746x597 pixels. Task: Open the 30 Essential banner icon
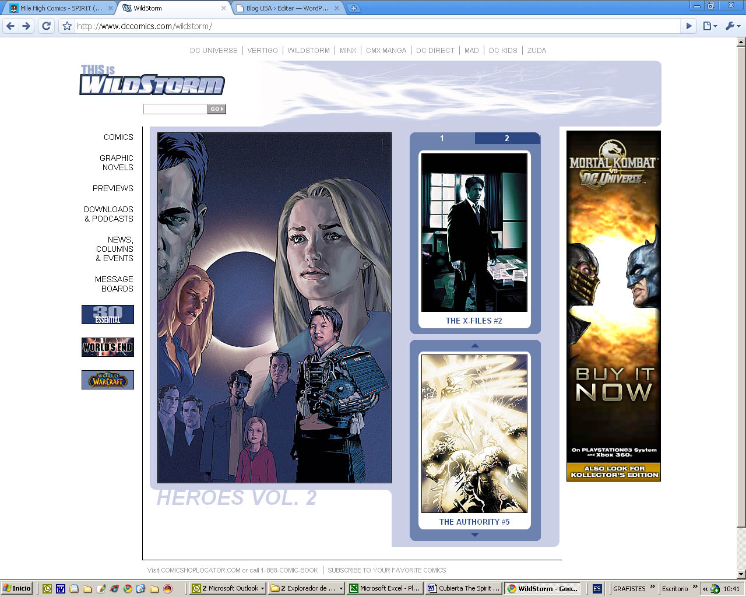pyautogui.click(x=108, y=314)
